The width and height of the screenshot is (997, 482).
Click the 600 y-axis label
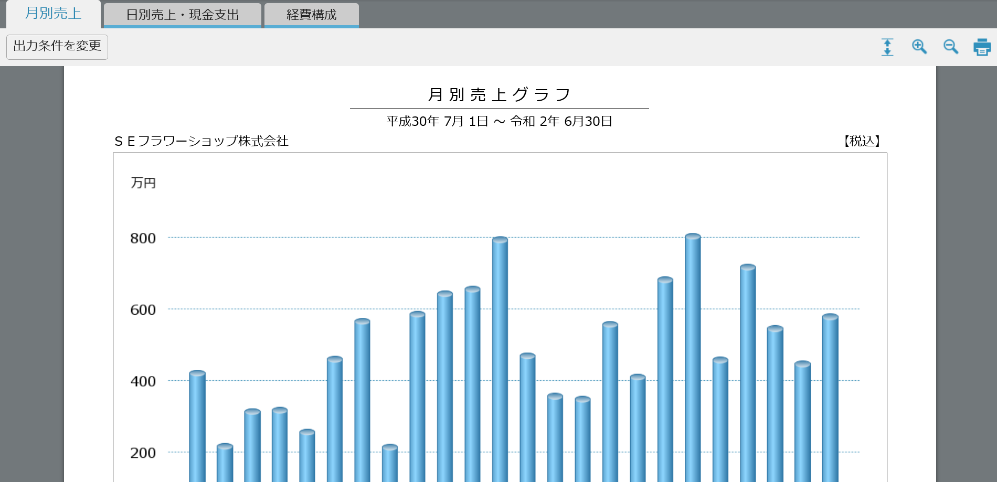[x=143, y=310]
